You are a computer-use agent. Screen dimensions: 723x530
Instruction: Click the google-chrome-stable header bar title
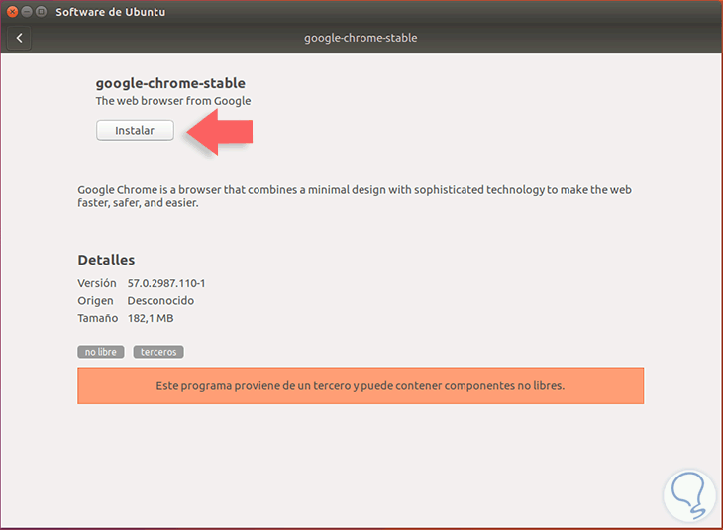click(x=361, y=38)
